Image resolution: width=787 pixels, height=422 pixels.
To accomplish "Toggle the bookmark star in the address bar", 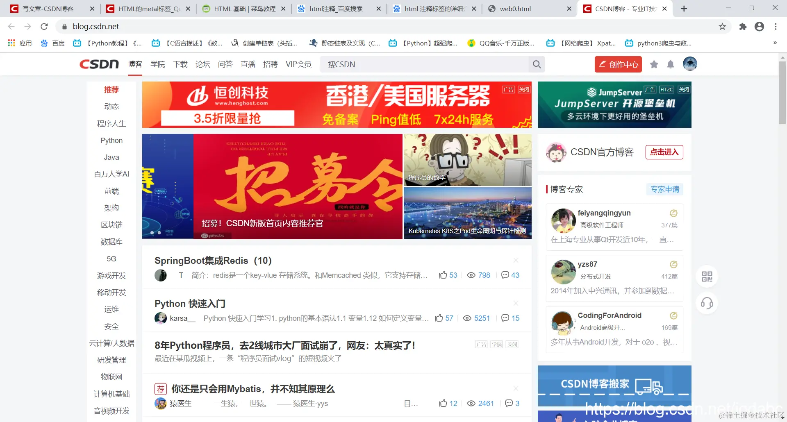I will (x=722, y=26).
